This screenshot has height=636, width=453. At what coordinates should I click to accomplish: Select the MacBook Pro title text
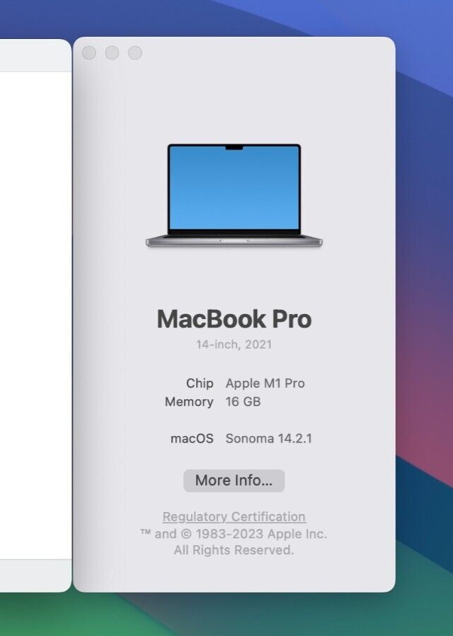(x=234, y=319)
